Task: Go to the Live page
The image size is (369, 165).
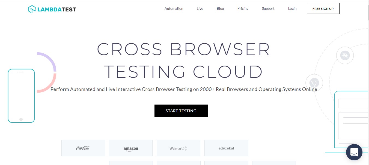Action: pyautogui.click(x=200, y=8)
